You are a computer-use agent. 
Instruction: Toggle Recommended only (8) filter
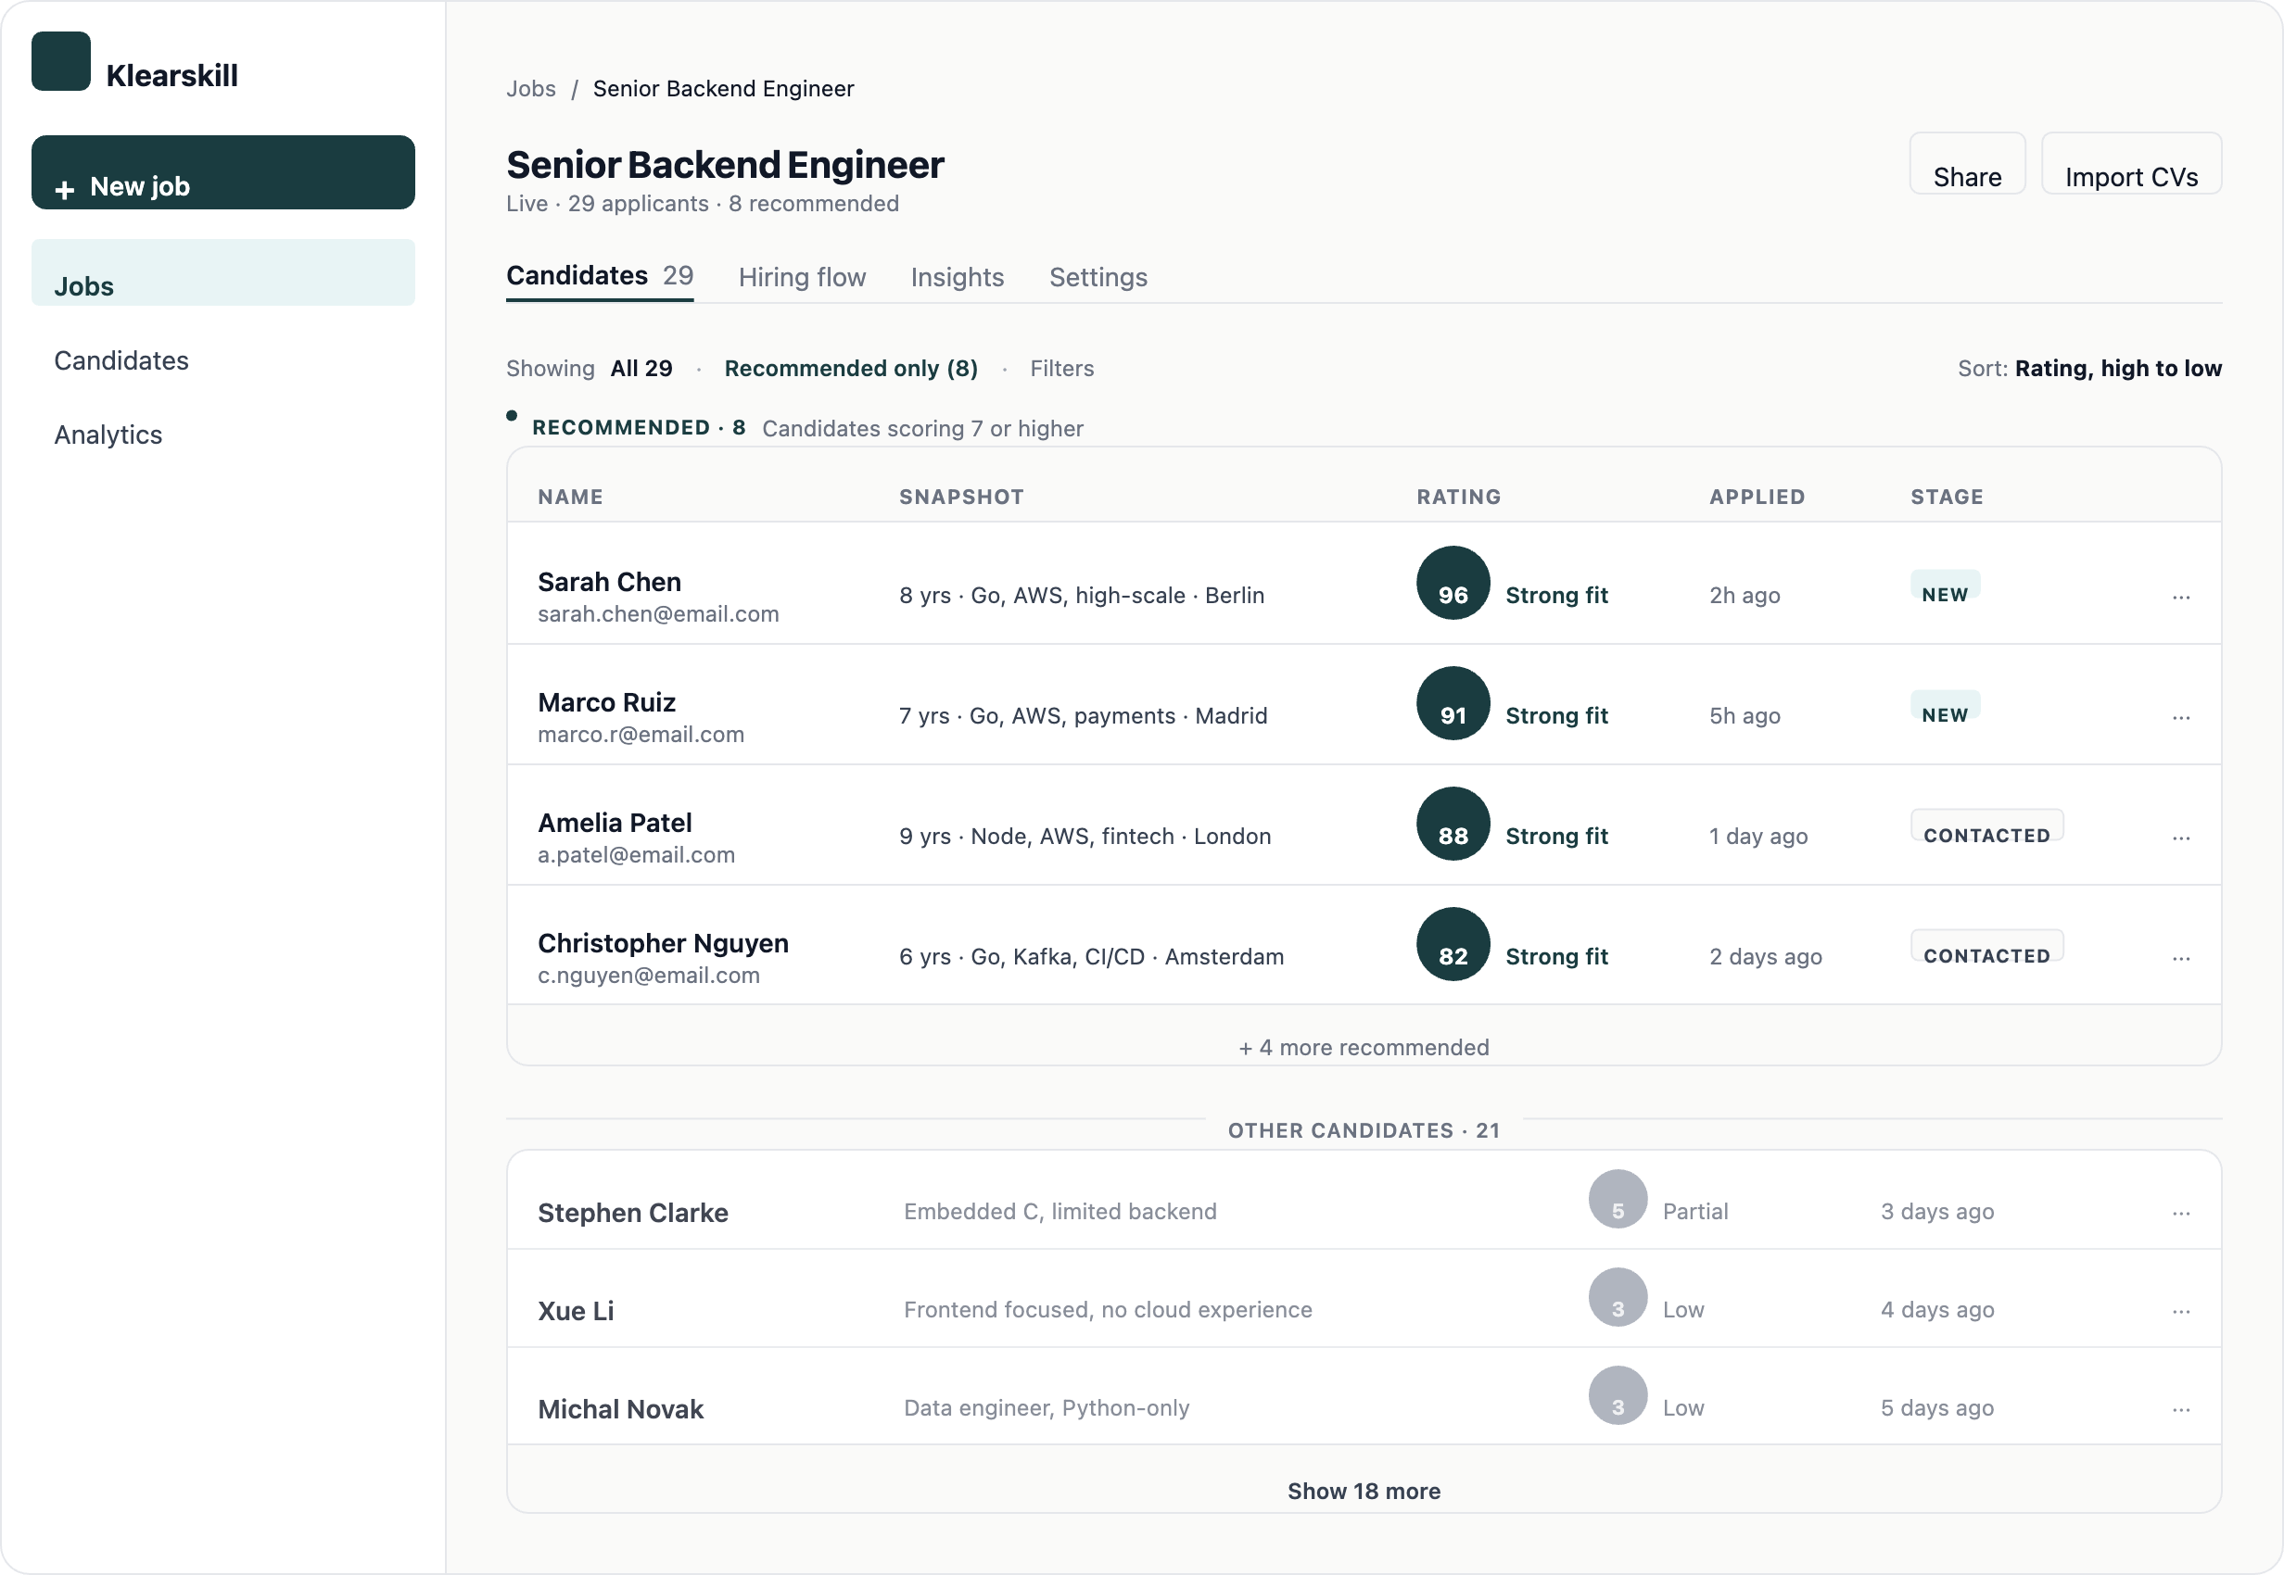coord(851,368)
